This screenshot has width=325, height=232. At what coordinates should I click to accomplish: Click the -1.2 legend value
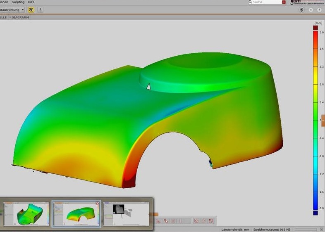pyautogui.click(x=321, y=174)
